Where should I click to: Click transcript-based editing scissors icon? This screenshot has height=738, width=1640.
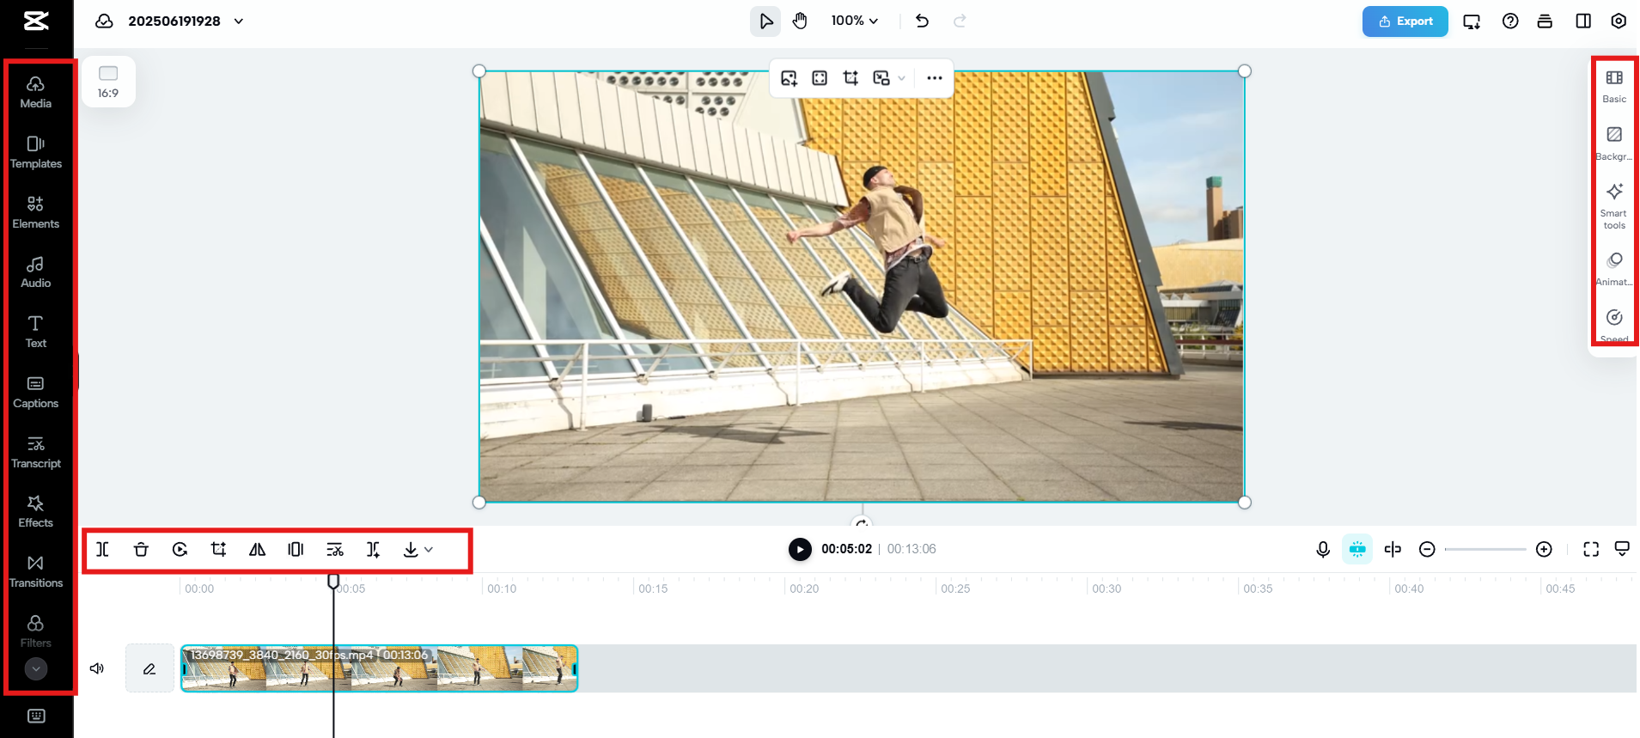point(335,549)
